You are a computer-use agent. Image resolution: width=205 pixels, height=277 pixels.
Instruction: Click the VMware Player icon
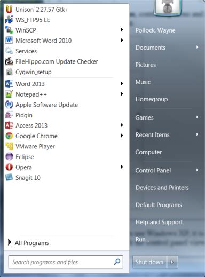tap(9, 146)
